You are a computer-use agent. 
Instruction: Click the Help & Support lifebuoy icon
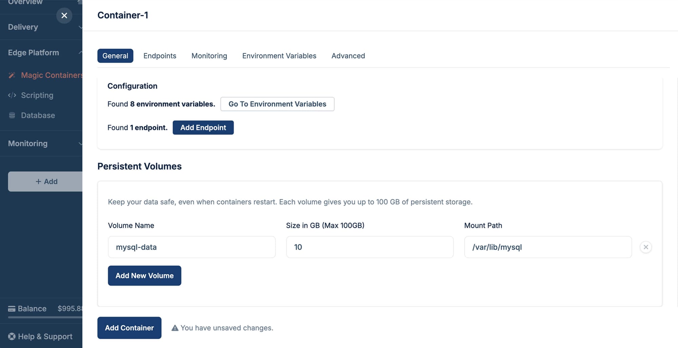(12, 336)
